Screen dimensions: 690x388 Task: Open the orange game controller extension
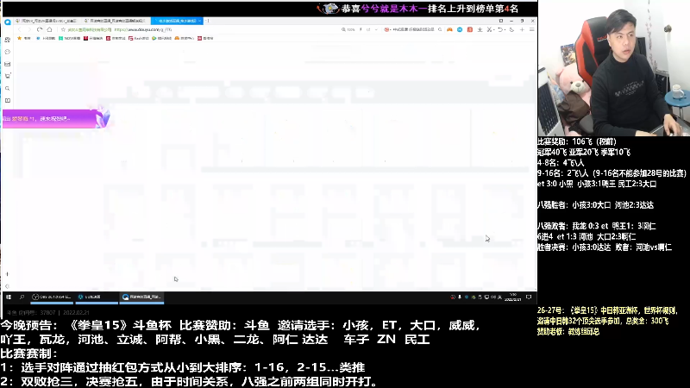pyautogui.click(x=449, y=29)
